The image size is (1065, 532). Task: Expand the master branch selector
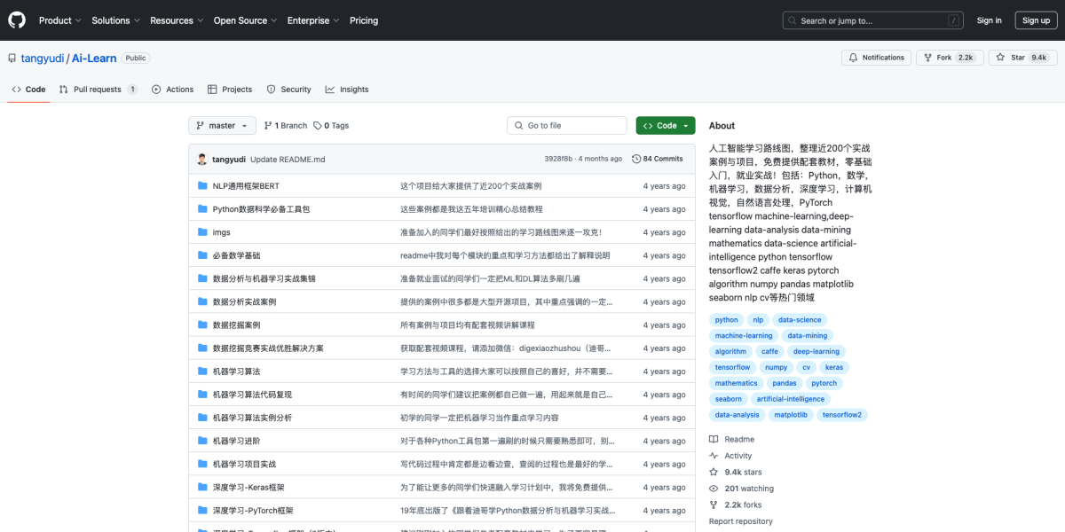tap(221, 125)
